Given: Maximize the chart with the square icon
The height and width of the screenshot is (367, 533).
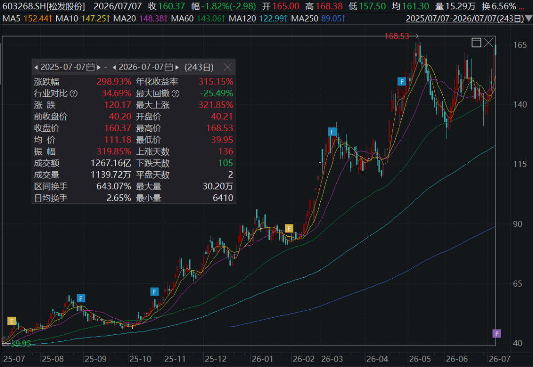Looking at the screenshot, I should [x=476, y=42].
